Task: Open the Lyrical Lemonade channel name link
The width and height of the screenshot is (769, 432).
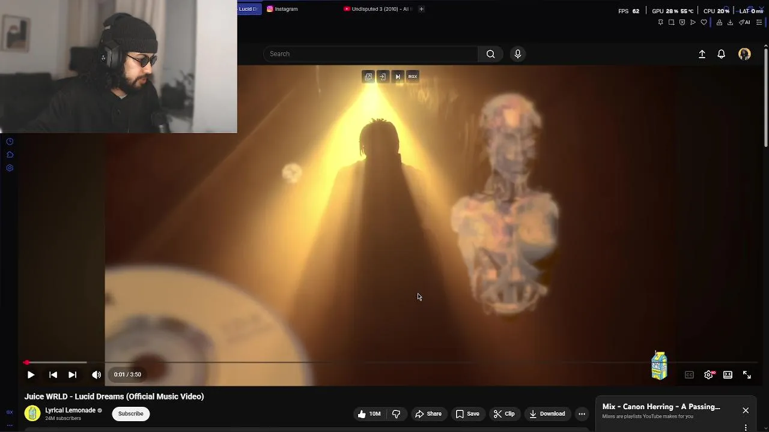Action: (70, 410)
